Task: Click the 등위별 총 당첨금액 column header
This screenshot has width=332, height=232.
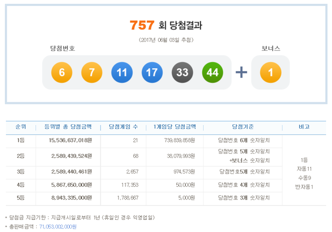Action: click(x=68, y=127)
